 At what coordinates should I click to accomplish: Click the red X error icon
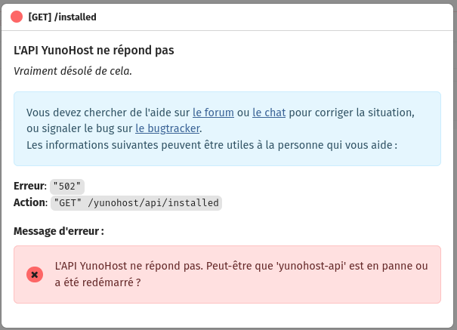(x=35, y=274)
